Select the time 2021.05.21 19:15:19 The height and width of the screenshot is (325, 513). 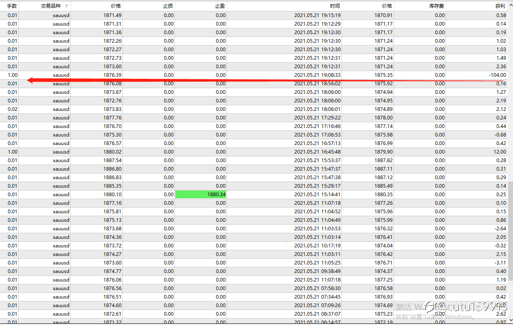click(317, 15)
